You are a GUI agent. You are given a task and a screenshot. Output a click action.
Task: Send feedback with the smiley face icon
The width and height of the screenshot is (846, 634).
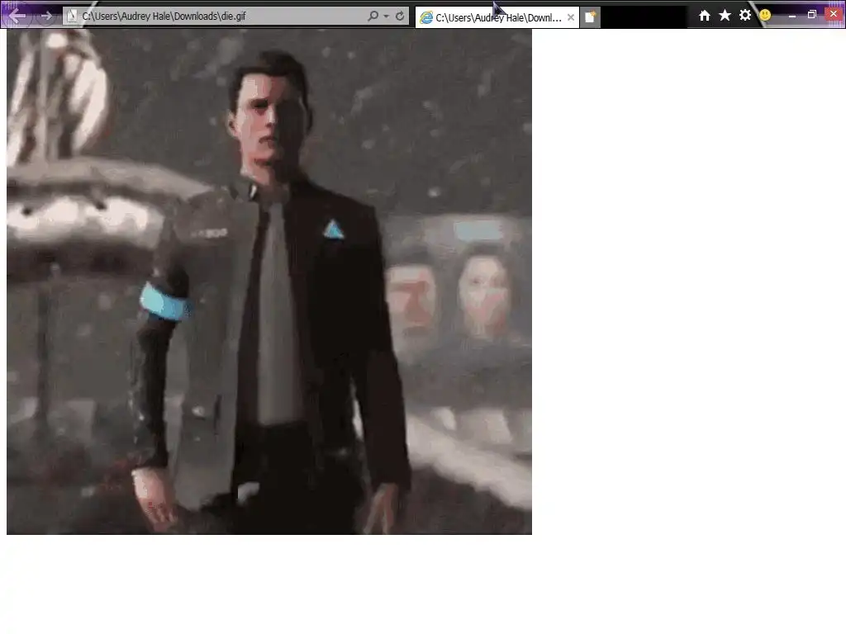[765, 16]
